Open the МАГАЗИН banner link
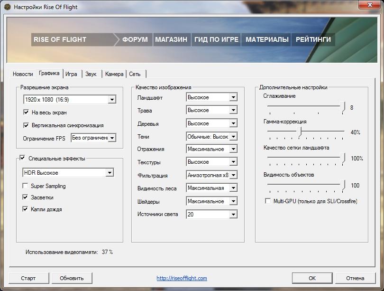This screenshot has height=291, width=384. coord(171,39)
